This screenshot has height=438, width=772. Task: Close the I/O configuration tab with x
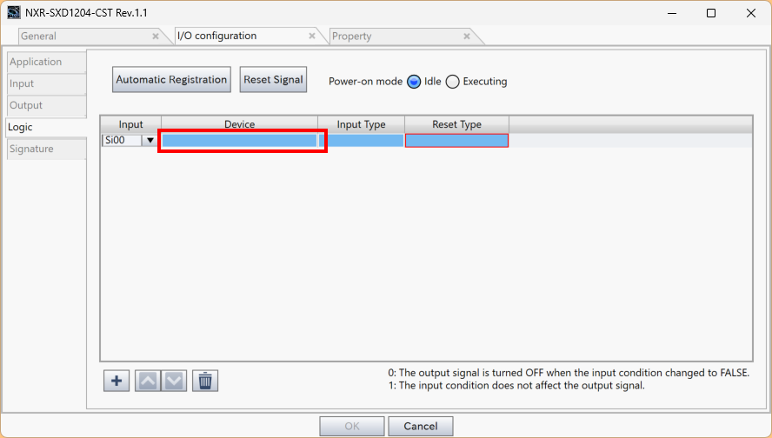coord(311,36)
